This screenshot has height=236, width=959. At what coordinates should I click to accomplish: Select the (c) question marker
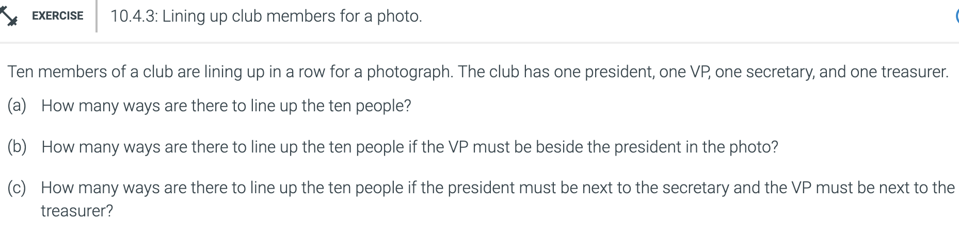click(x=17, y=188)
